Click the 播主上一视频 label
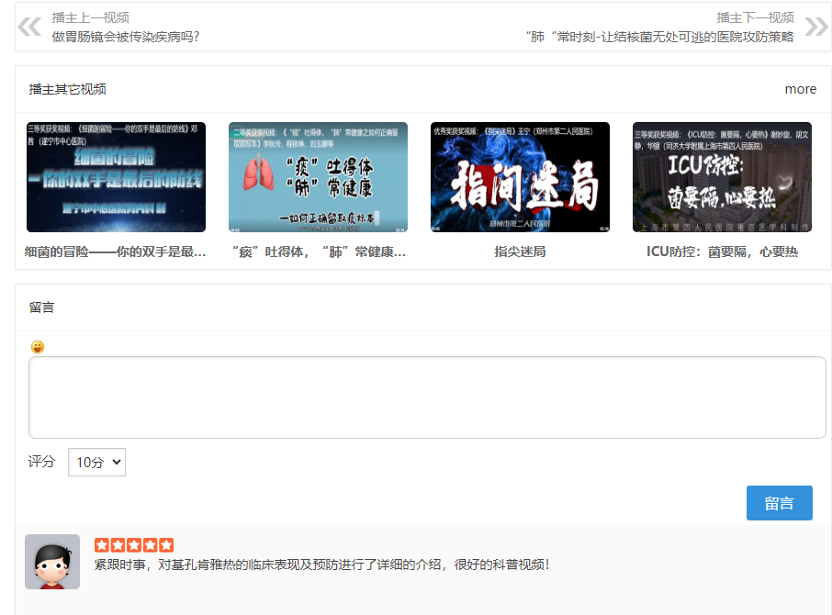 coord(90,17)
